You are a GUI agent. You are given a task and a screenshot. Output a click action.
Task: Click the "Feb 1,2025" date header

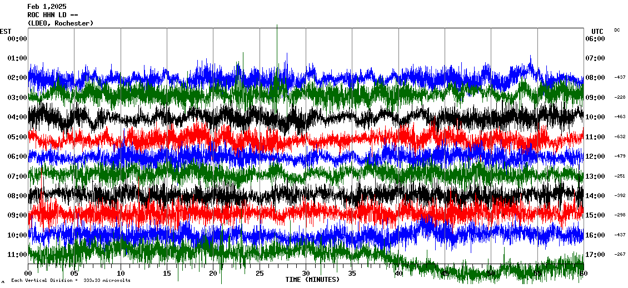pos(47,7)
